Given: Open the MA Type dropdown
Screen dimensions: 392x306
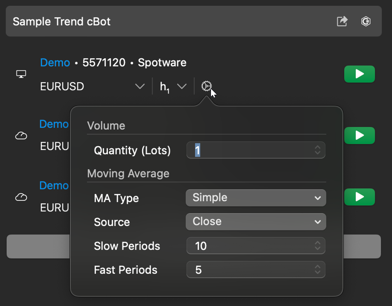Looking at the screenshot, I should pos(256,197).
